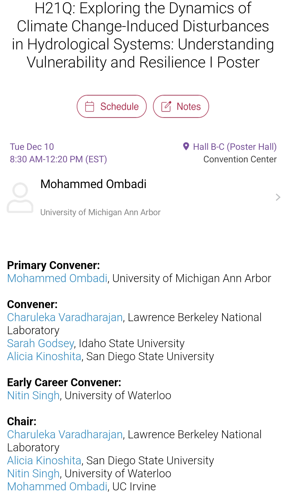Open Mohammed Ombadi, UC Irvine chair link

(57, 486)
